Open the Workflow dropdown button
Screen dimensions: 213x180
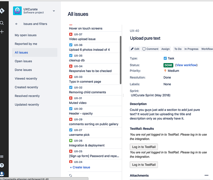pyautogui.click(x=207, y=49)
